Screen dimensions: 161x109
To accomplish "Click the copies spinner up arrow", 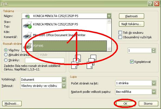I will tap(154, 49).
